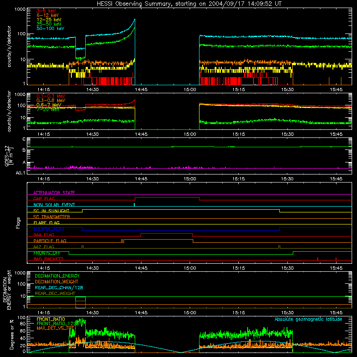The image size is (357, 357).
Task: Click the HESSI Observing Summary plot title
Action: pos(189,4)
